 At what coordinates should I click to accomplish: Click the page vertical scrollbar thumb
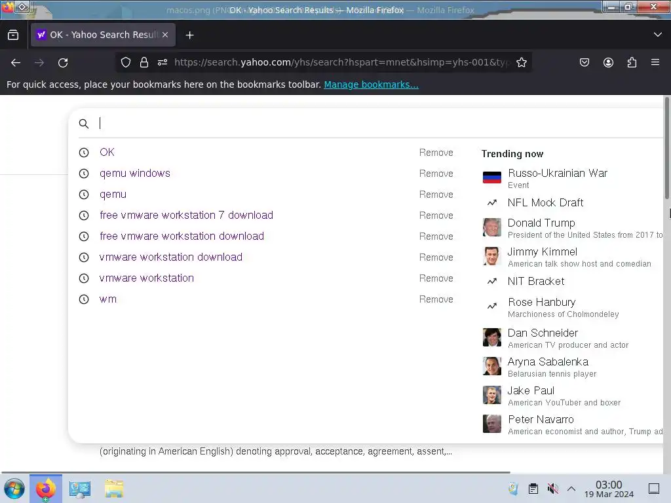(x=666, y=147)
